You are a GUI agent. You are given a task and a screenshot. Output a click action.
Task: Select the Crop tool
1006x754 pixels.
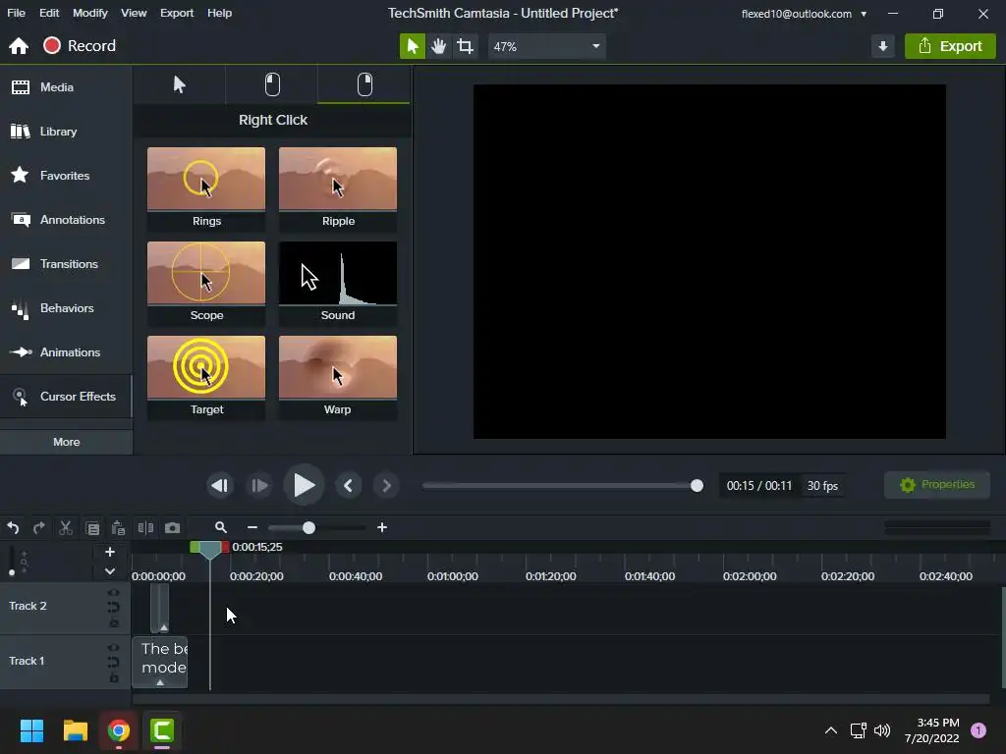coord(465,46)
